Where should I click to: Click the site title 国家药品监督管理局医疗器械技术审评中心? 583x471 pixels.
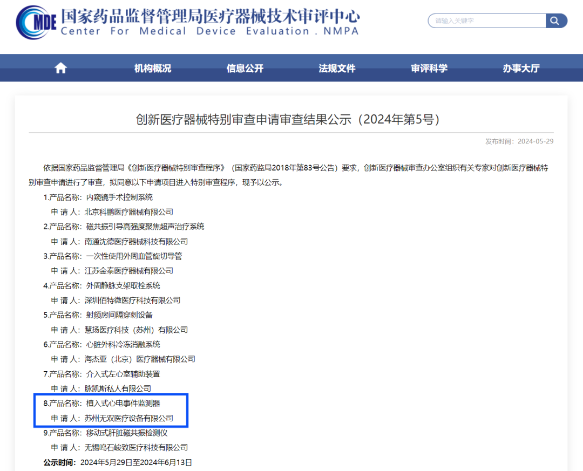pos(210,15)
